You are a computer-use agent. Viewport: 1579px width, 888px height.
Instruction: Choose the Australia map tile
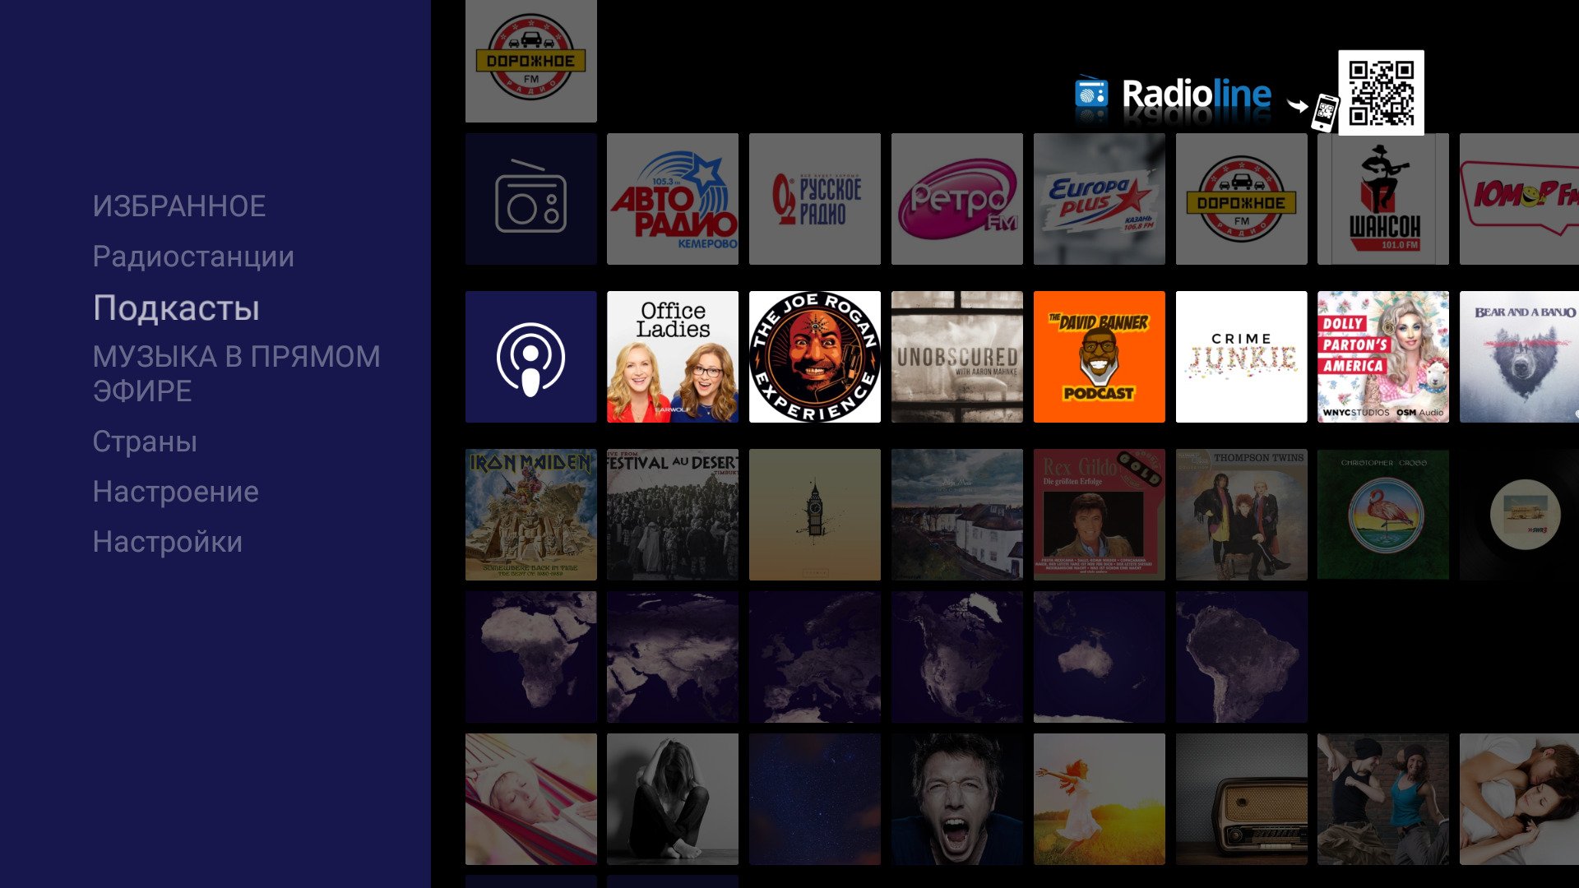tap(1100, 657)
